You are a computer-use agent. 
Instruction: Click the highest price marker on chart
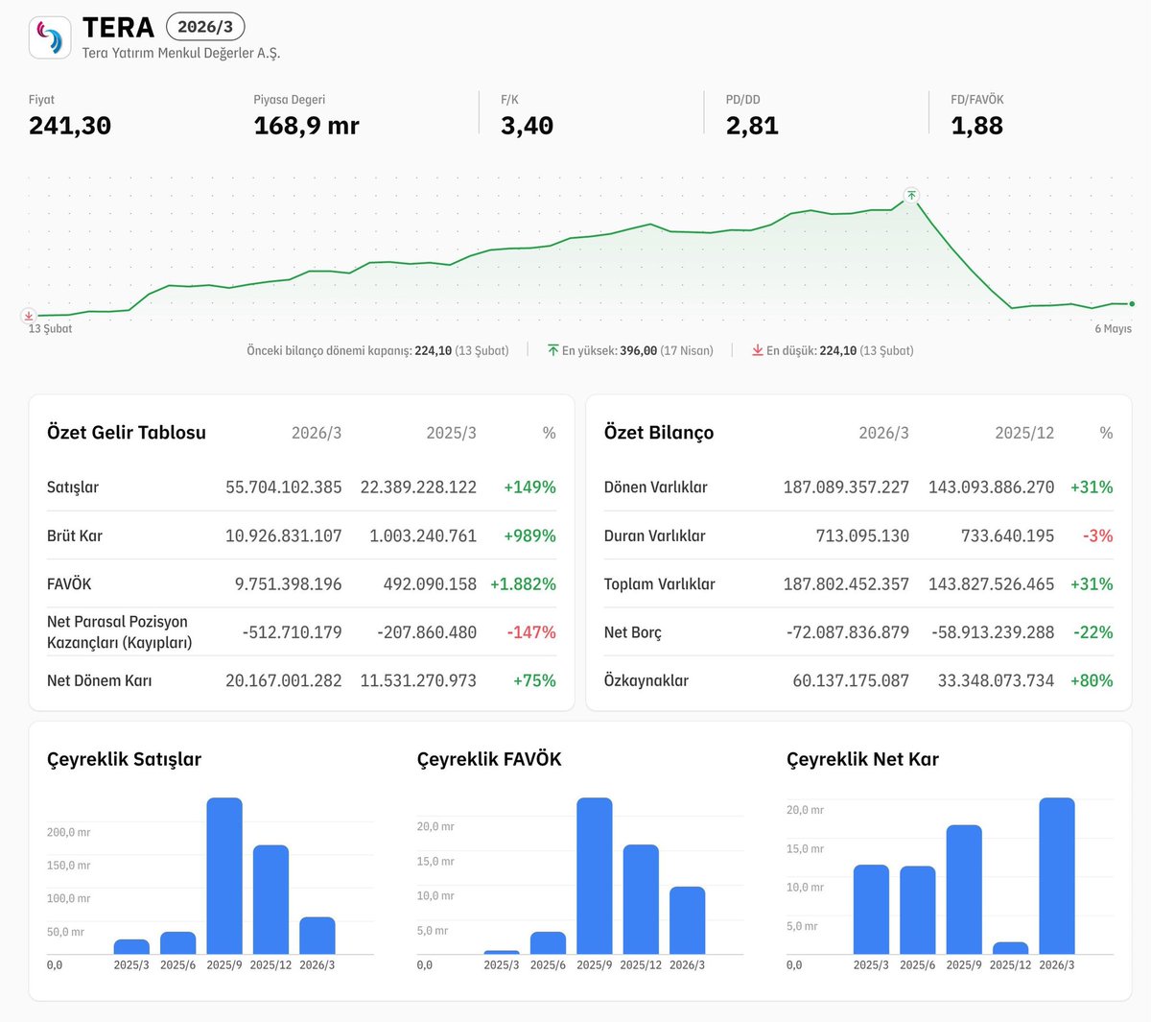[911, 195]
